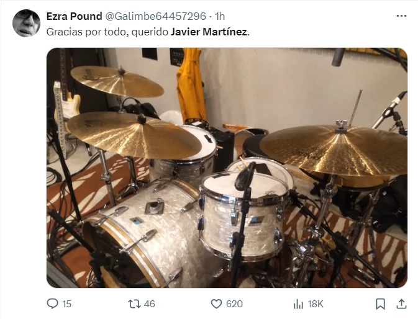The image size is (418, 319).
Task: Click Ezra Pound's profile avatar
Action: (26, 23)
